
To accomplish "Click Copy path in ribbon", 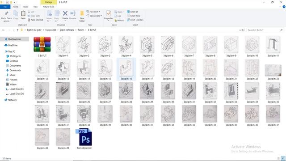I will click(34, 16).
